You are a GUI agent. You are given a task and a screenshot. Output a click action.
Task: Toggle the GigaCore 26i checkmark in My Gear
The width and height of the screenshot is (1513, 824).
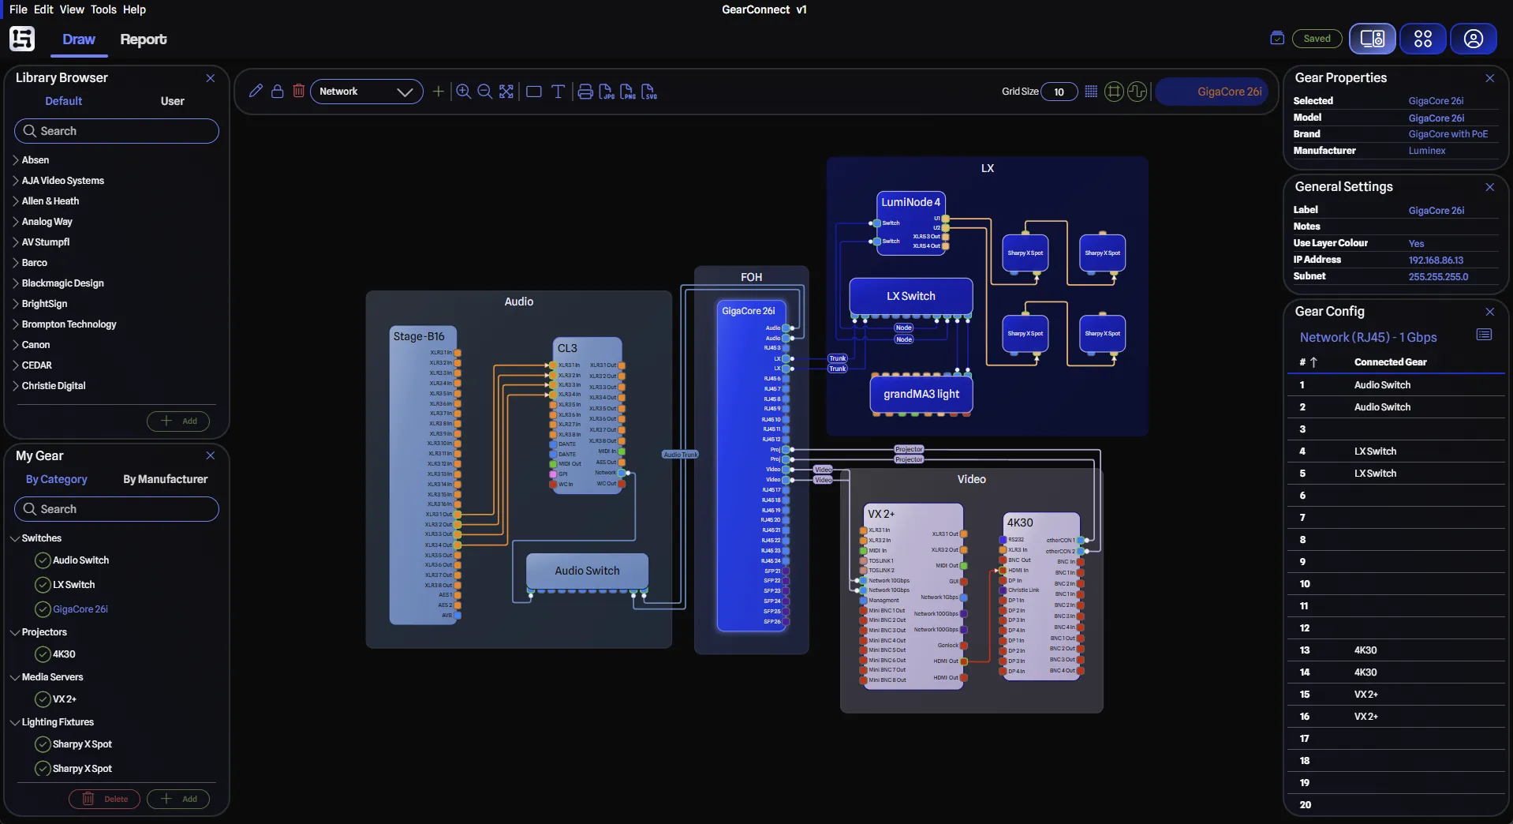pyautogui.click(x=43, y=609)
